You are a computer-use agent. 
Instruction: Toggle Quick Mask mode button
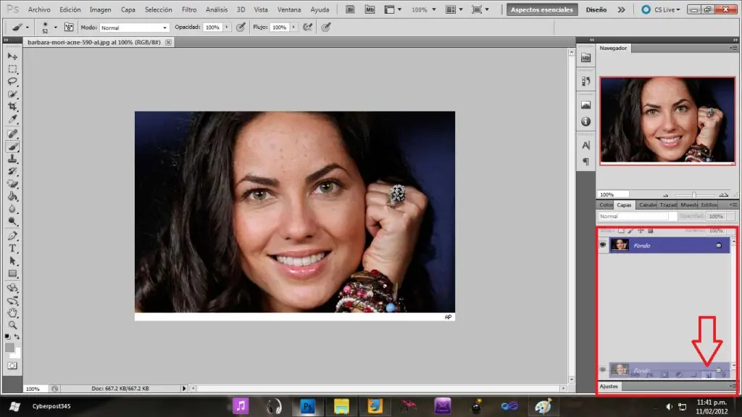tap(13, 366)
